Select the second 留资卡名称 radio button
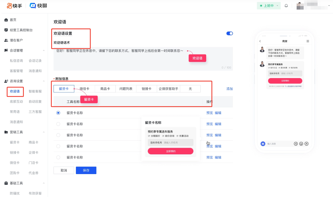The height and width of the screenshot is (197, 333). (x=58, y=124)
